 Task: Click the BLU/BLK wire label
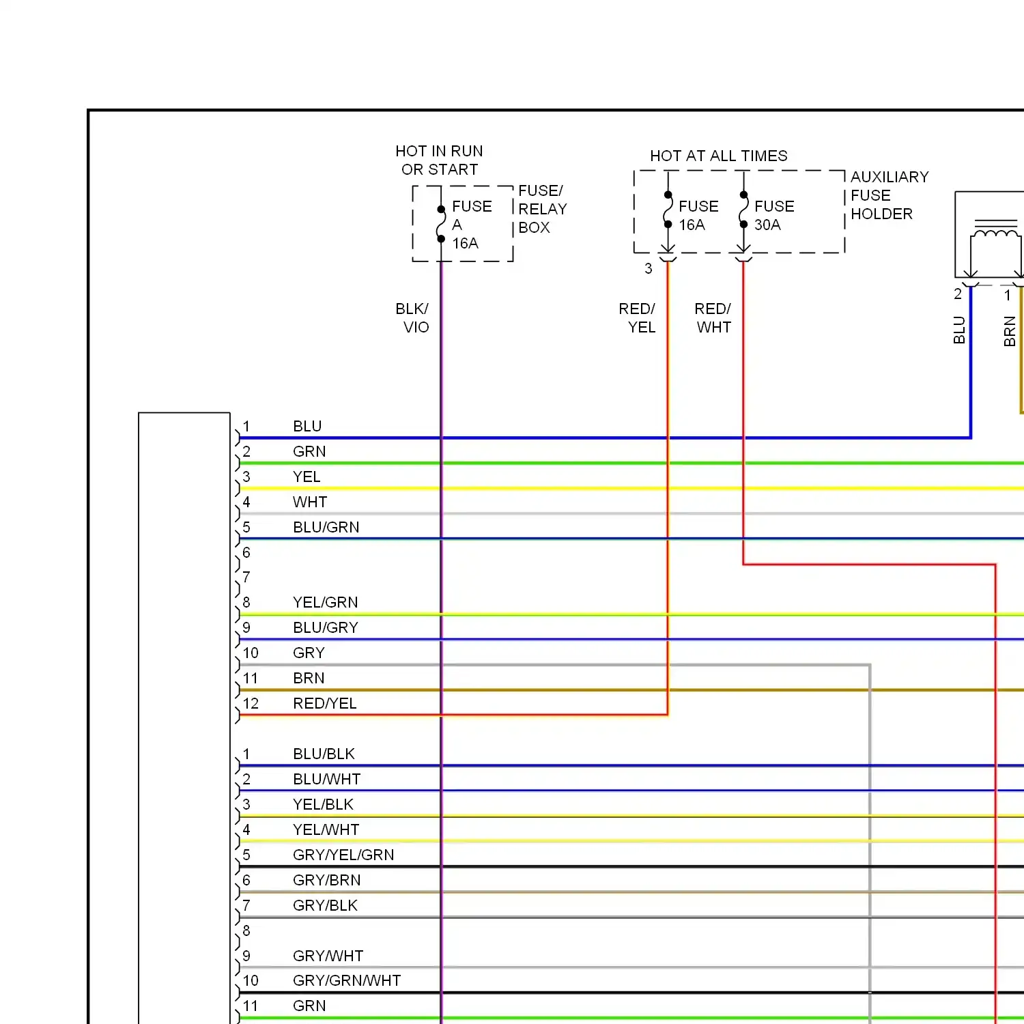click(x=324, y=754)
